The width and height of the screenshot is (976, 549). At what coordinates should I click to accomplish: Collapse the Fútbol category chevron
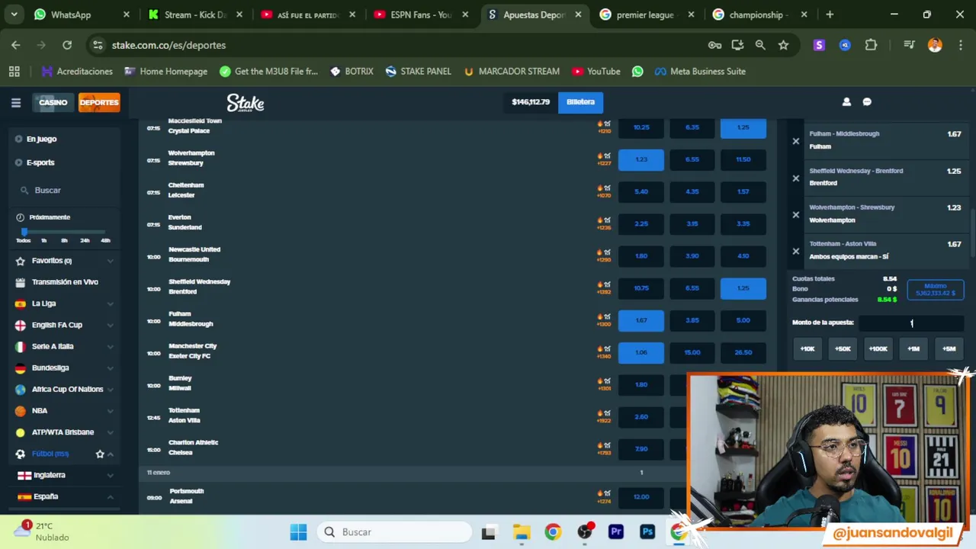pyautogui.click(x=111, y=454)
